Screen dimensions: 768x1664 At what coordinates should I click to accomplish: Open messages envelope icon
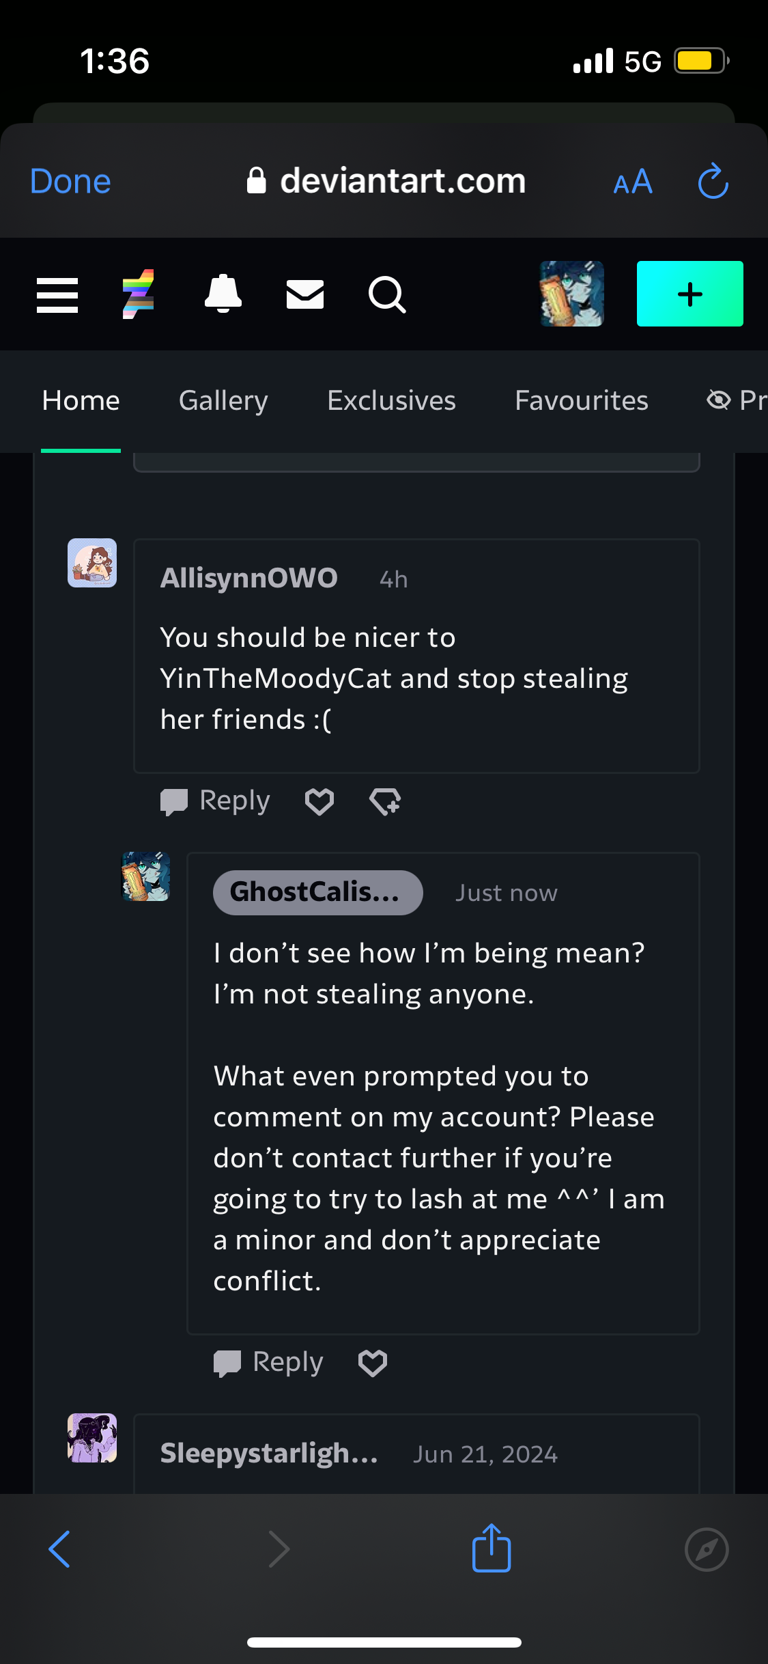pyautogui.click(x=305, y=294)
